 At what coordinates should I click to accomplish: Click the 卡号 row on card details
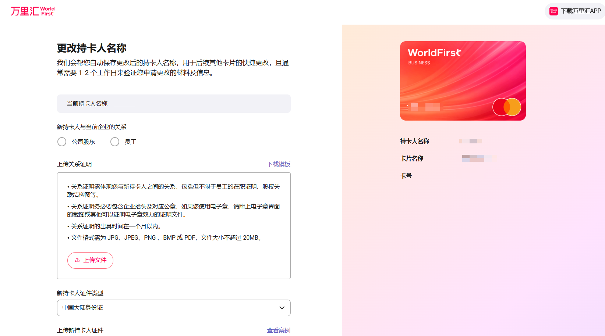coord(406,176)
